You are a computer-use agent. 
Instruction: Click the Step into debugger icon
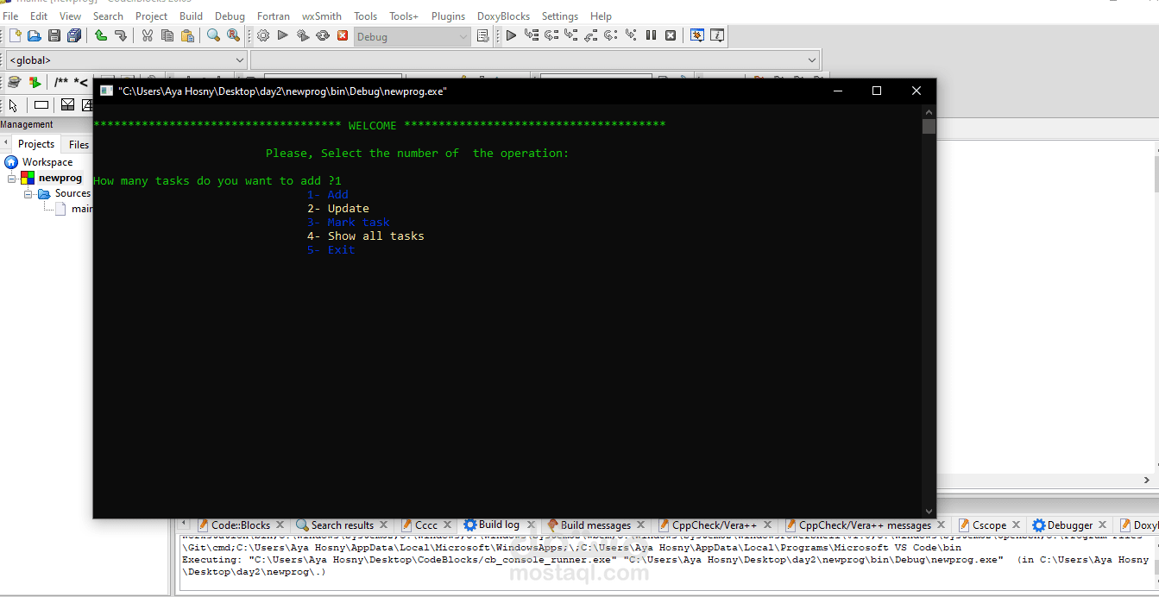click(570, 35)
